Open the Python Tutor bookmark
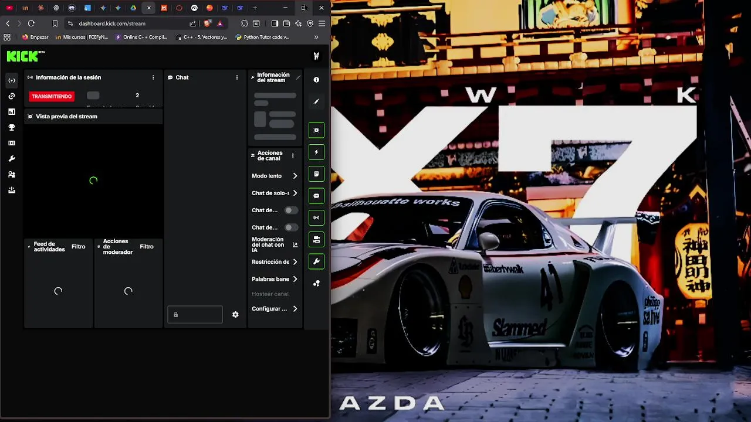Viewport: 751px width, 422px height. [262, 37]
